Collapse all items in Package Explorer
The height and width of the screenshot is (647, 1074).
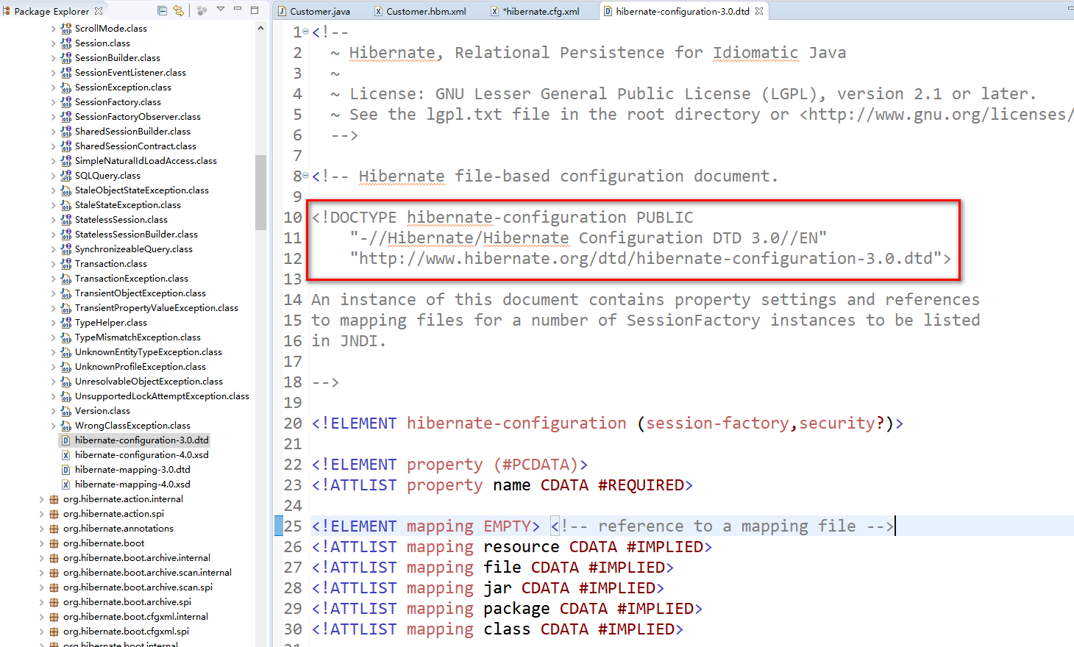(162, 10)
